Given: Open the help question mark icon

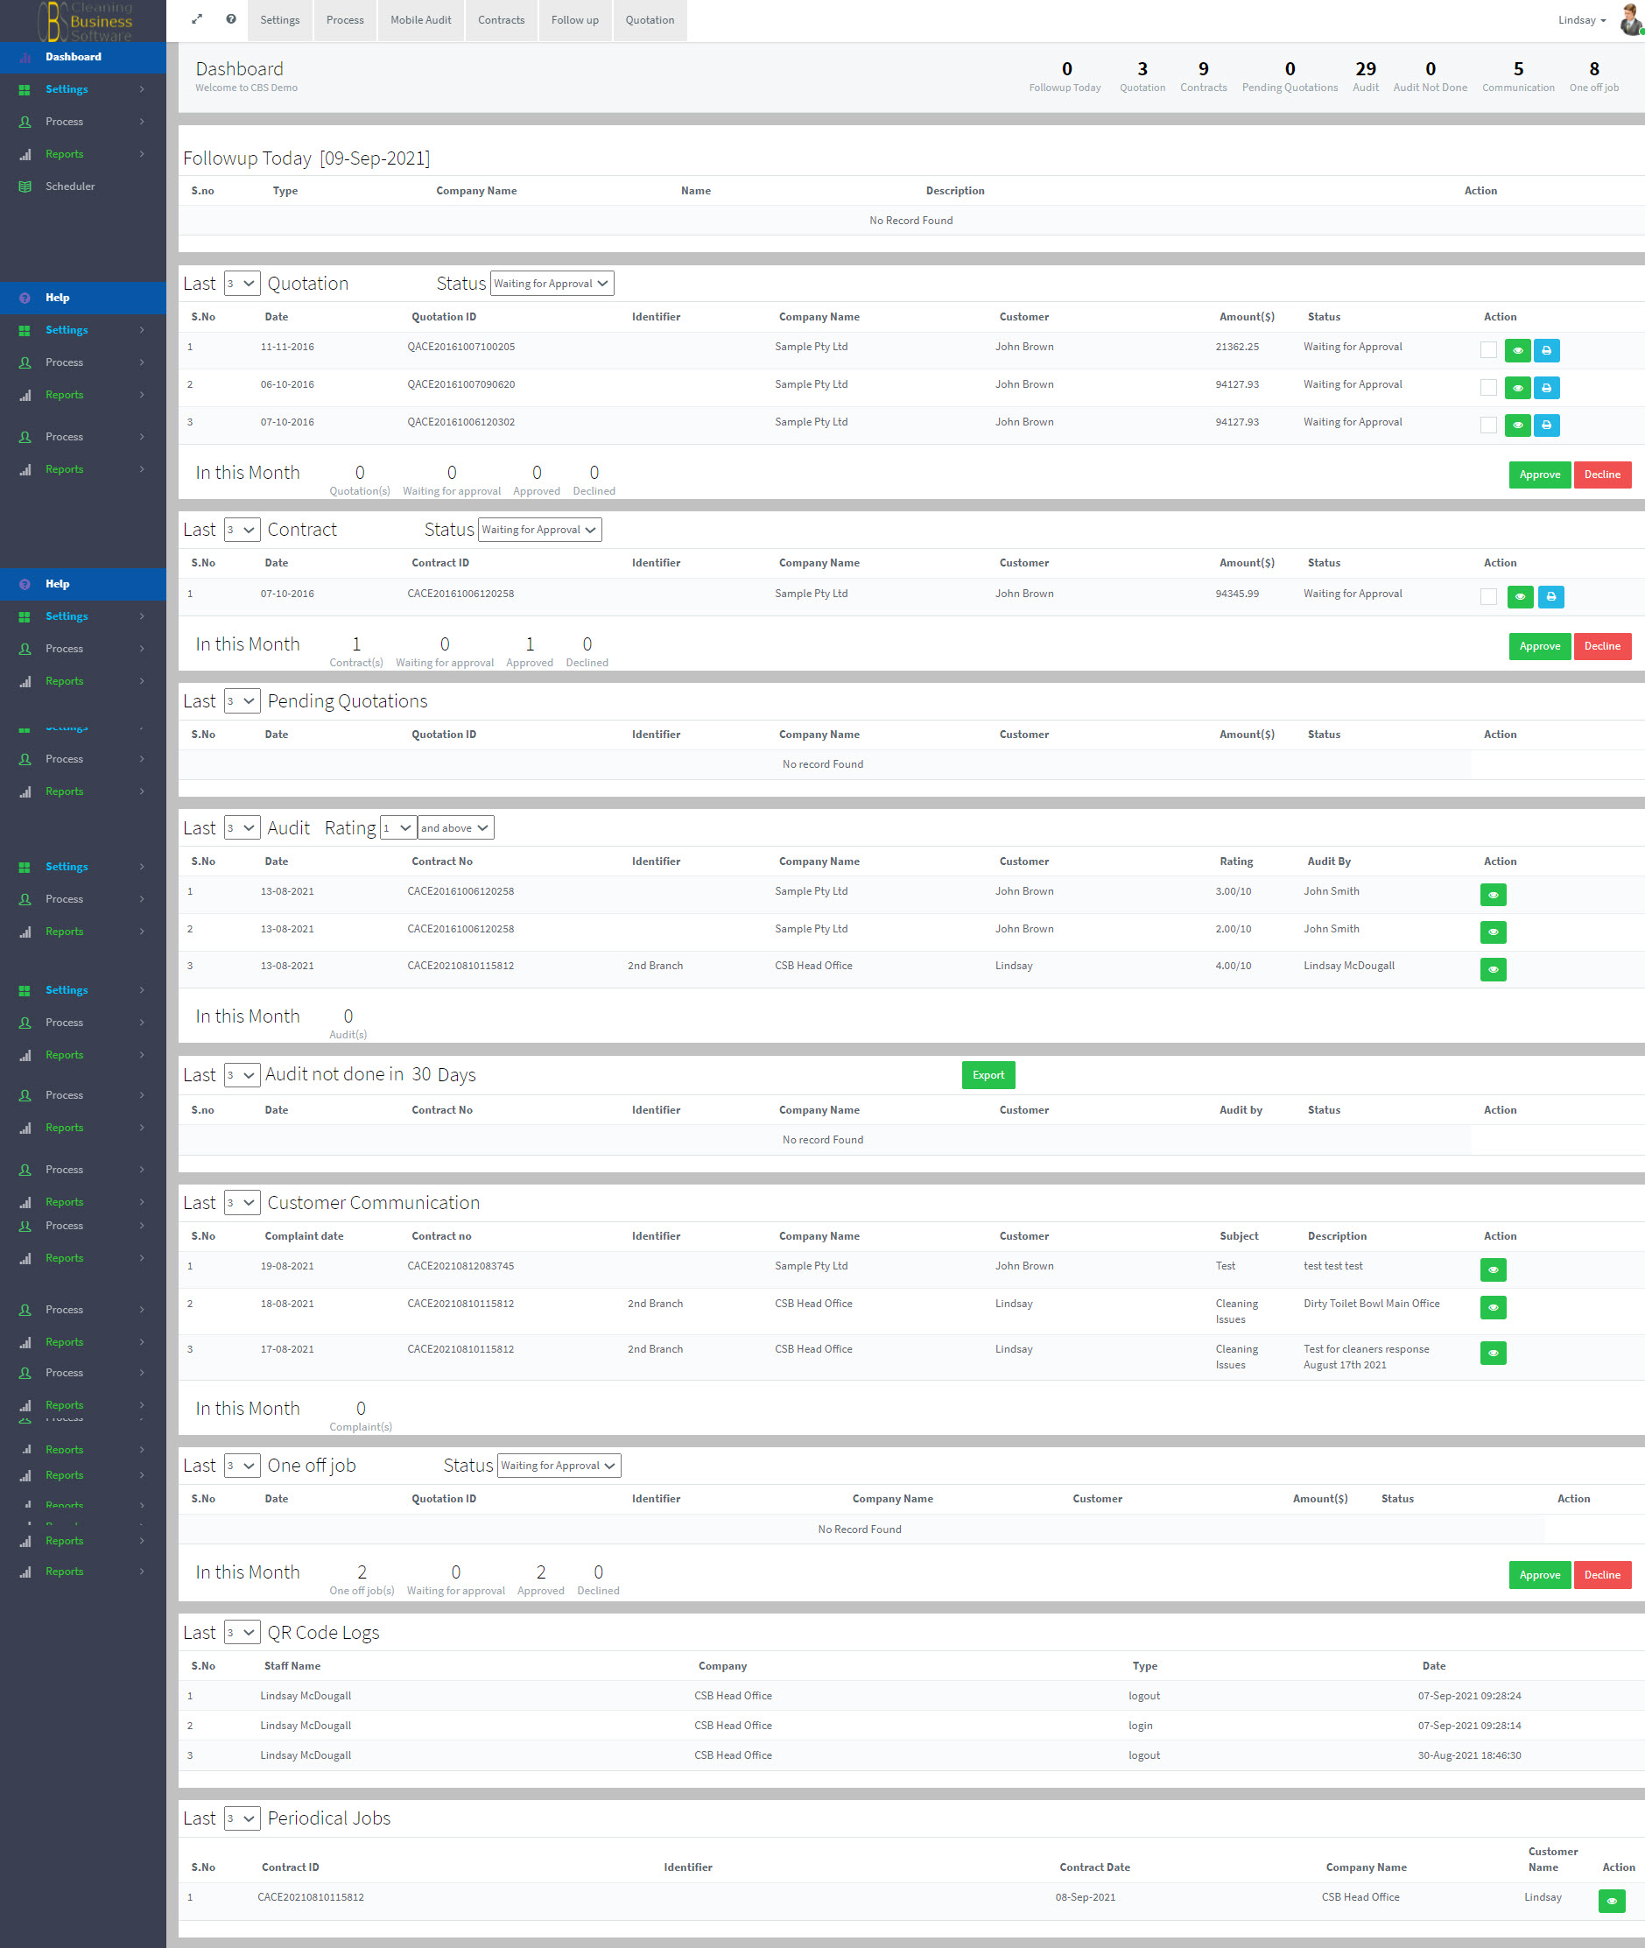Looking at the screenshot, I should [x=230, y=19].
